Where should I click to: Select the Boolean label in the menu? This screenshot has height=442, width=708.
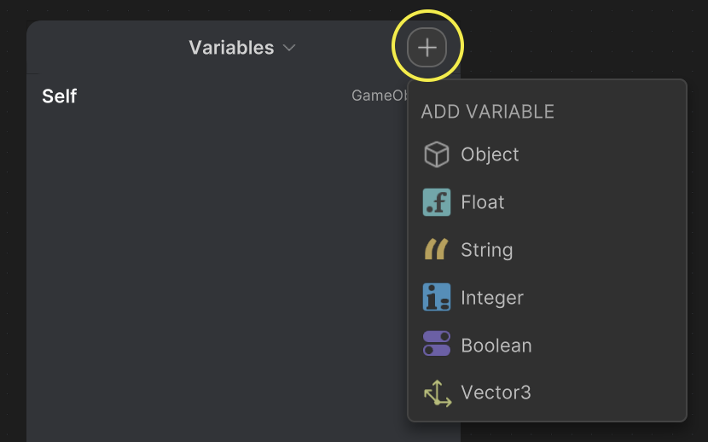coord(496,346)
